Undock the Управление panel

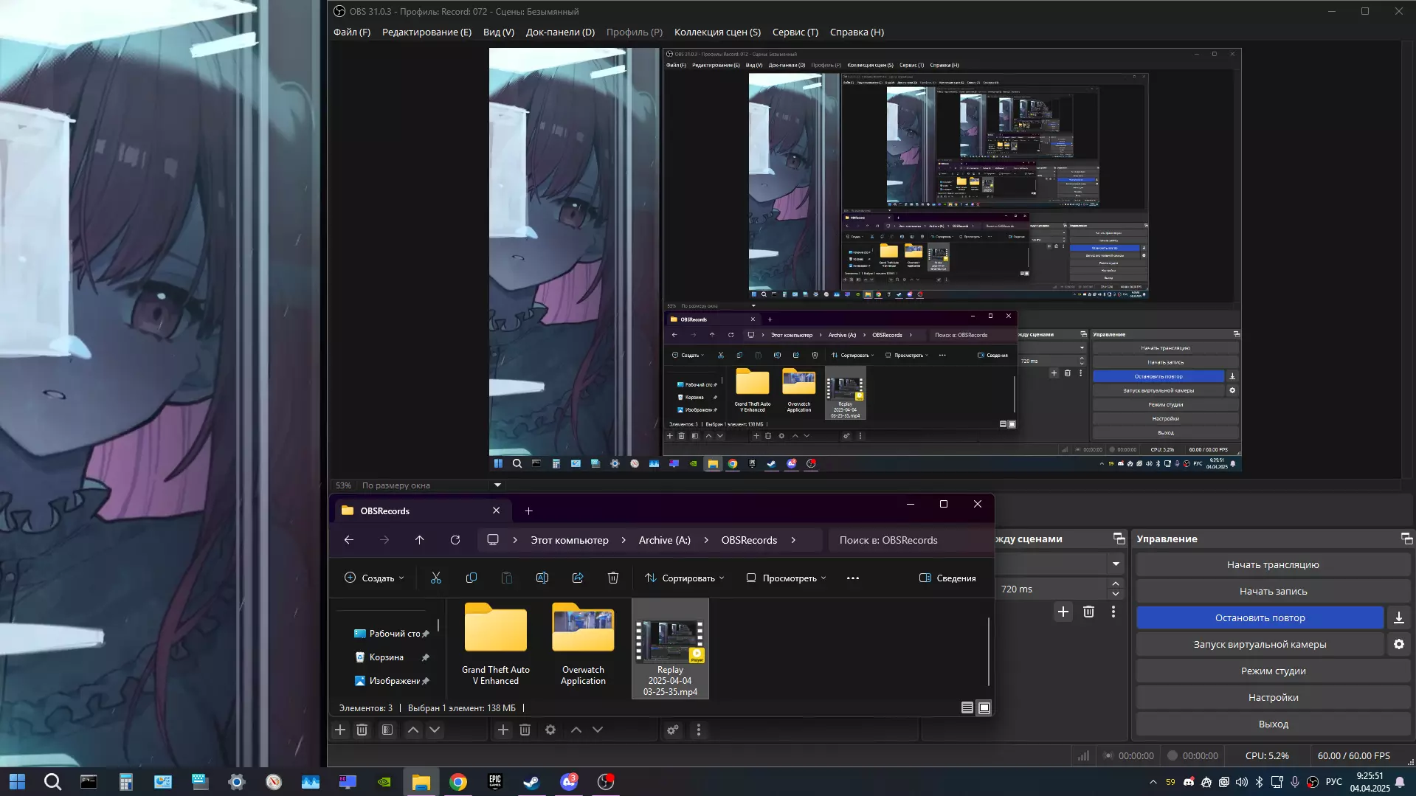(1406, 539)
